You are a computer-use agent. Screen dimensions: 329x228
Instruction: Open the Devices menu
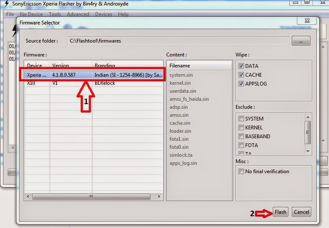[104, 14]
